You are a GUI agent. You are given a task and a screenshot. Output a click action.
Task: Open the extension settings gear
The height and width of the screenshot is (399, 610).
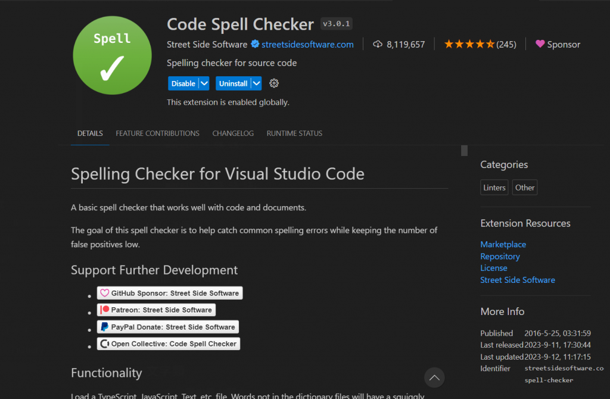pyautogui.click(x=274, y=83)
